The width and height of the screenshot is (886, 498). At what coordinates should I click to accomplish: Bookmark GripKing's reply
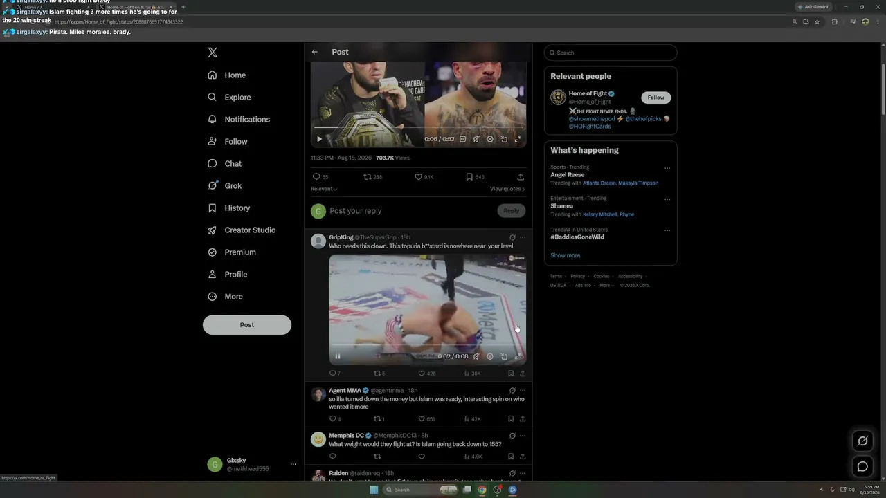point(511,373)
